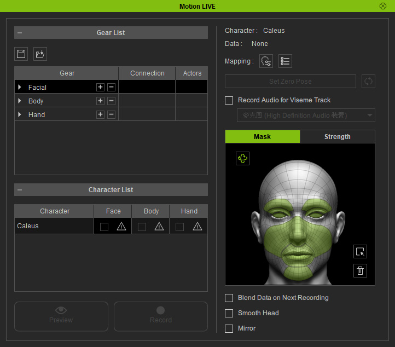Click the Connection column header
This screenshot has height=347, width=395.
point(147,73)
